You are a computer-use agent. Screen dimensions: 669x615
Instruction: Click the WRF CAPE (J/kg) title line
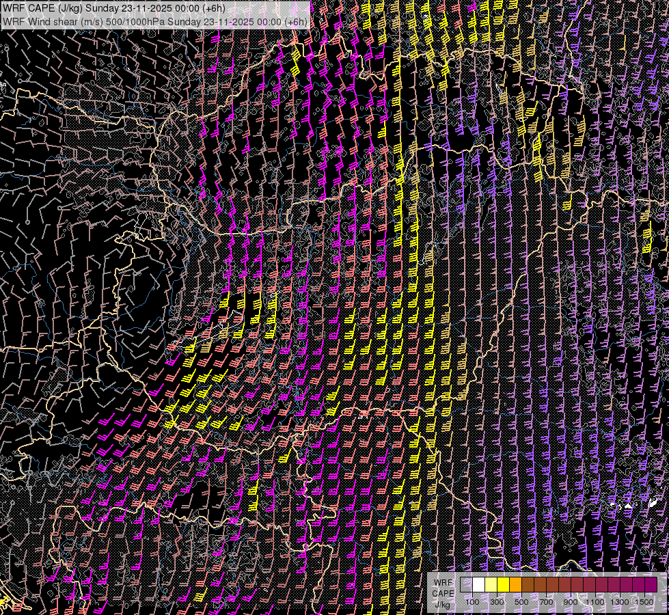coord(113,8)
